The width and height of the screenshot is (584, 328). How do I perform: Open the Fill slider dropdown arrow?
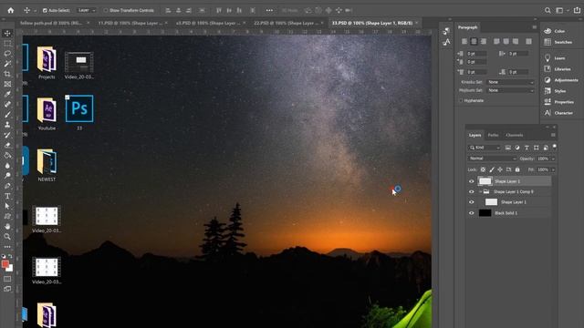click(553, 169)
